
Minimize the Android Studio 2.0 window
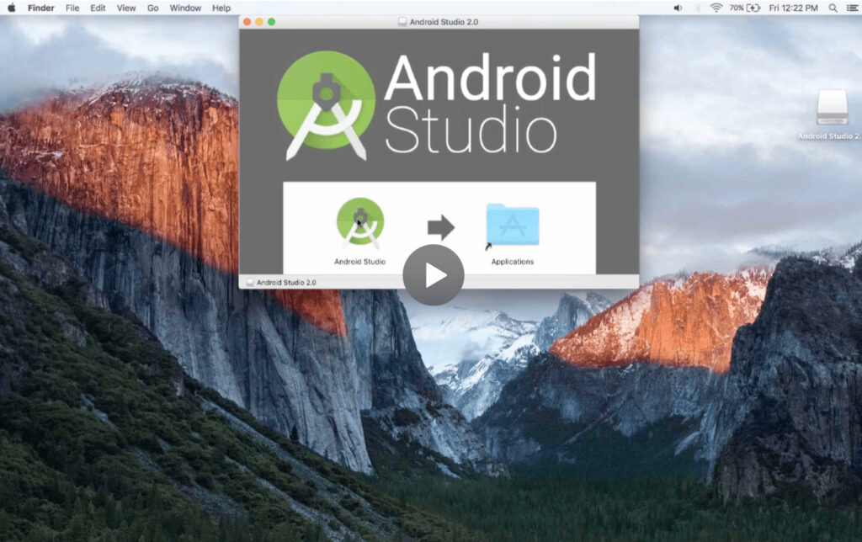pyautogui.click(x=259, y=22)
